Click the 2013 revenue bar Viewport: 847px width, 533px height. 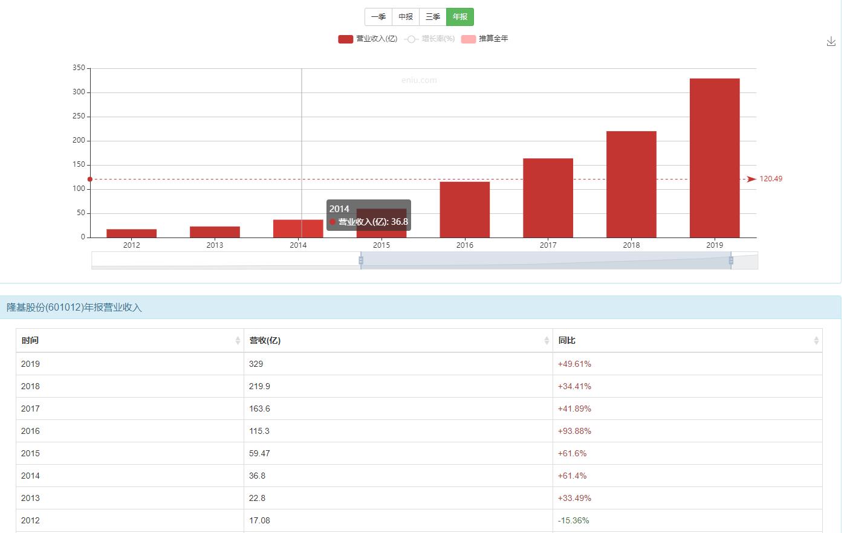(x=215, y=232)
